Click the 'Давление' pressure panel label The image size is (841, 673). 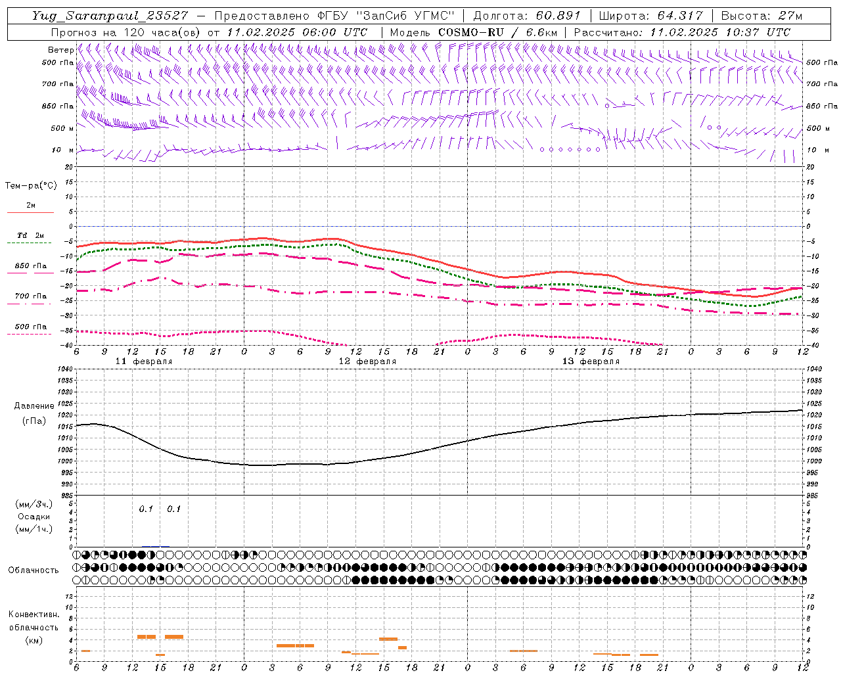pyautogui.click(x=34, y=406)
